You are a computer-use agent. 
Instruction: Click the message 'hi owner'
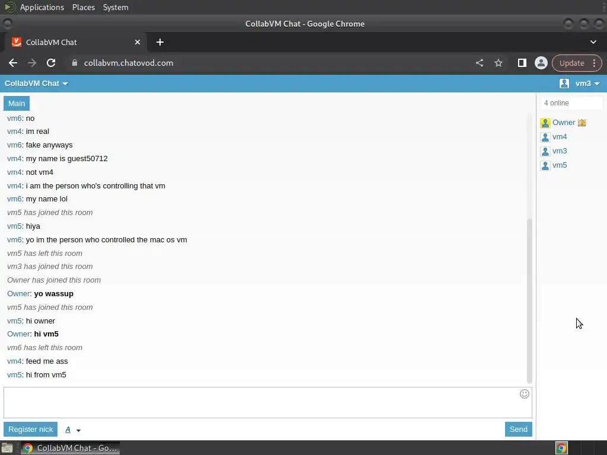[40, 321]
